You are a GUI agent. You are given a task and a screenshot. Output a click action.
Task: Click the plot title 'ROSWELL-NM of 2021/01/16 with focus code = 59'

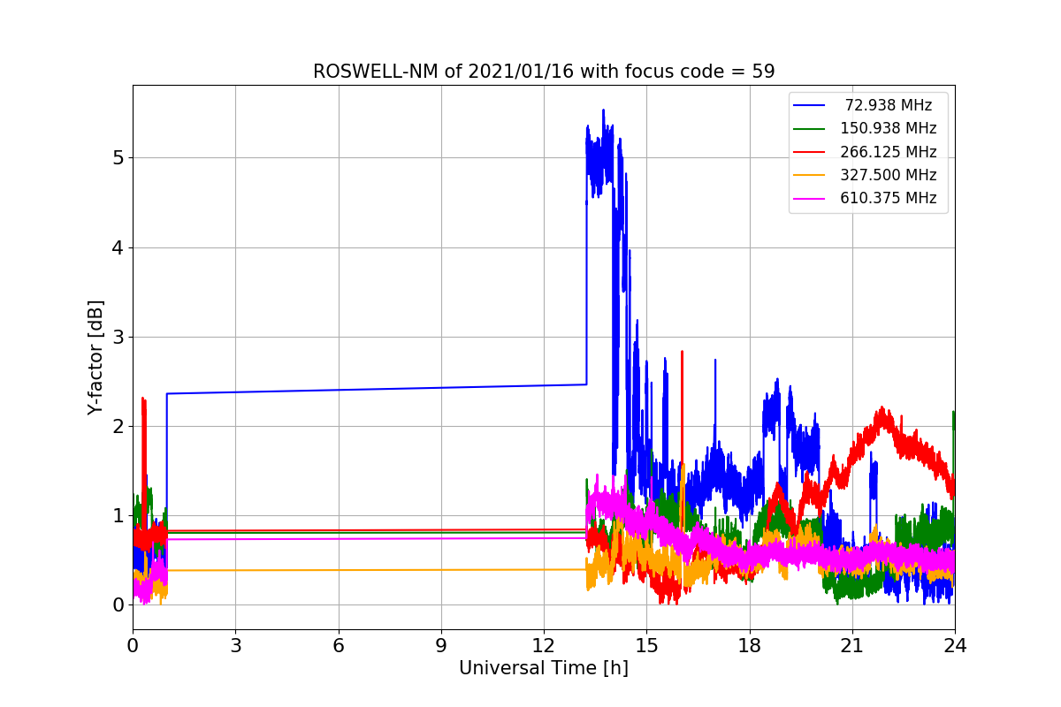click(x=544, y=72)
